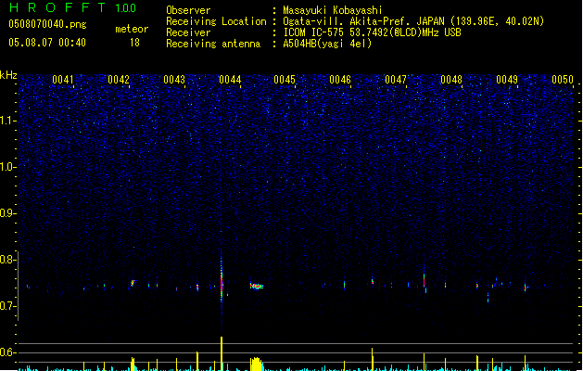The image size is (583, 371).
Task: Click the 0.7 kHz axis label
Action: pyautogui.click(x=7, y=306)
